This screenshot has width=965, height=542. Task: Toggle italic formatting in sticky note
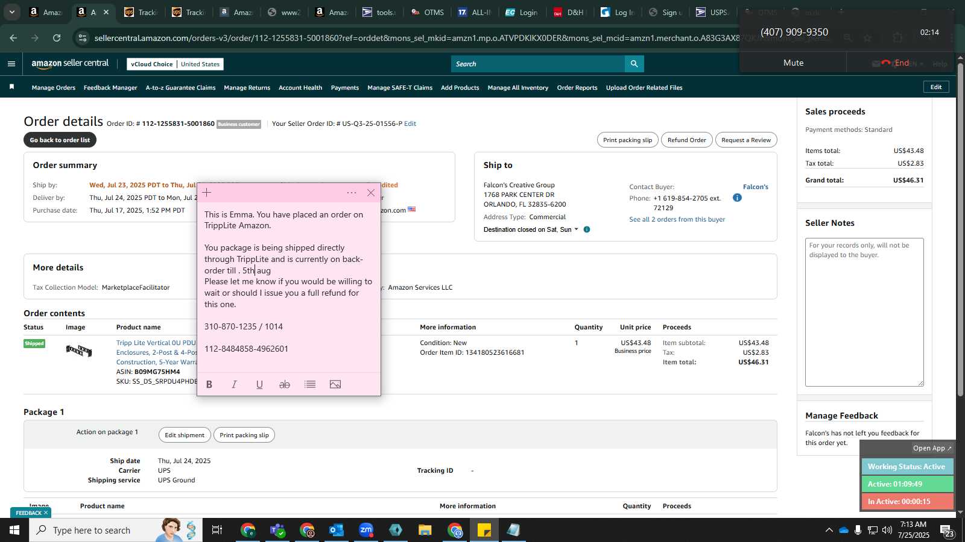(235, 384)
